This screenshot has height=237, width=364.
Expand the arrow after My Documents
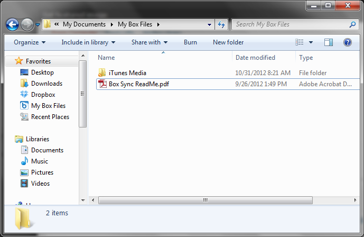(112, 24)
